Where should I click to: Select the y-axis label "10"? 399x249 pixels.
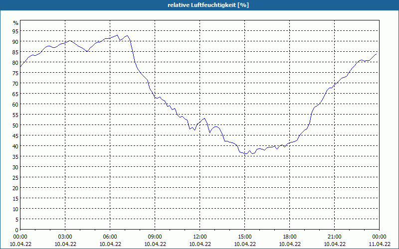pos(16,209)
